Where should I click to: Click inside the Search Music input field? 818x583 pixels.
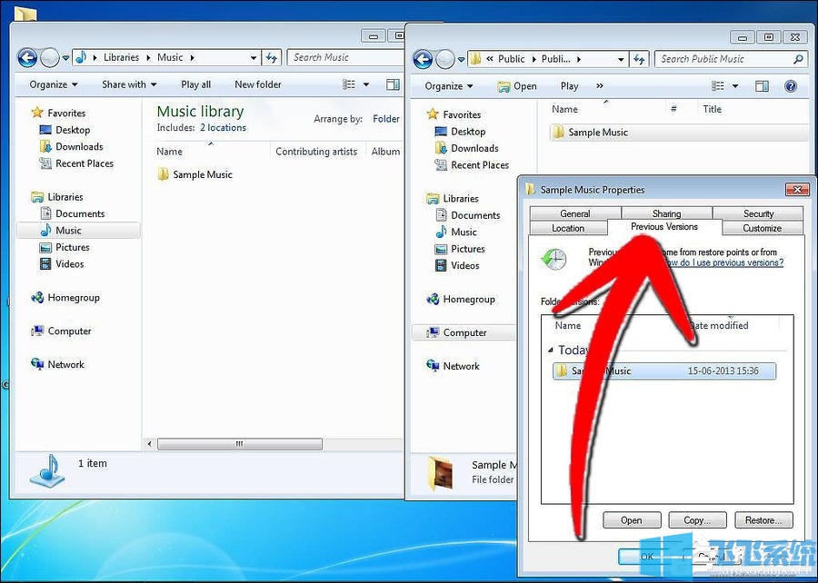tap(345, 57)
